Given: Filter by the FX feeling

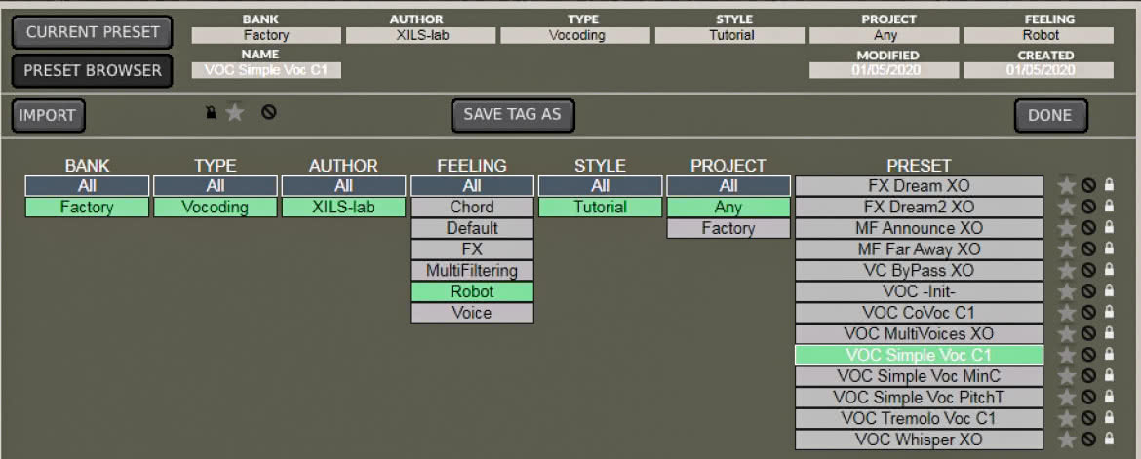Looking at the screenshot, I should 472,249.
